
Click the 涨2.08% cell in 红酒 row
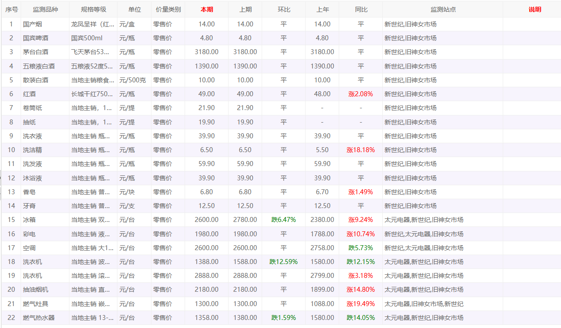coord(361,94)
